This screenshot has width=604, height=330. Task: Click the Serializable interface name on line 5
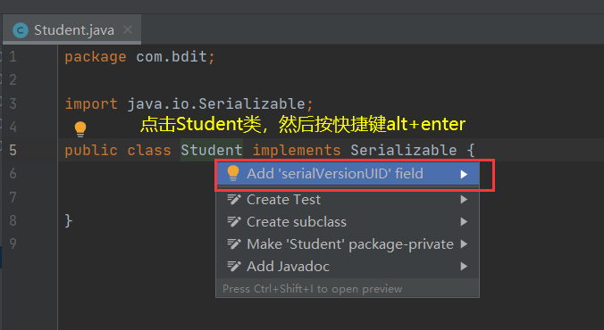coord(403,150)
